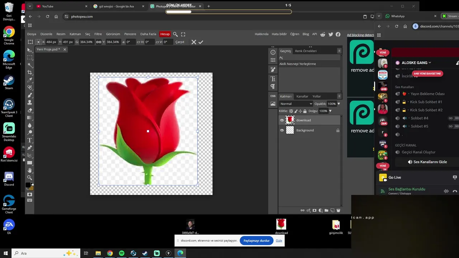Open the Paragraph panel icon
The width and height of the screenshot is (459, 258).
tap(273, 86)
